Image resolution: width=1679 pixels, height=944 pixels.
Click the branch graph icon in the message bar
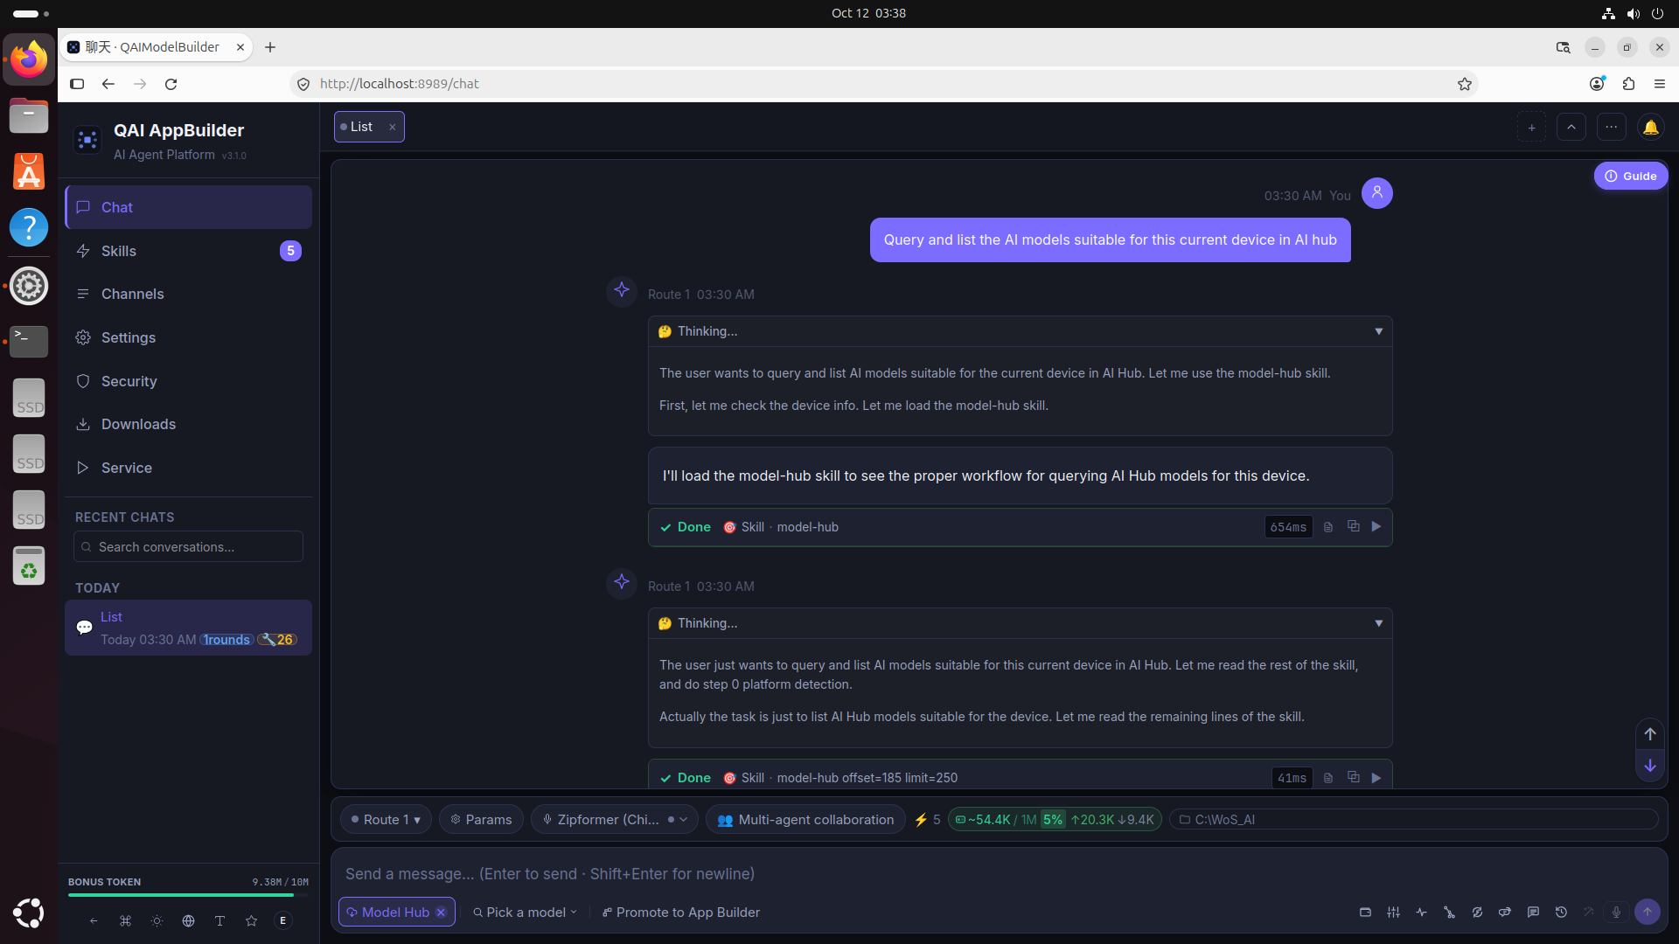click(1449, 913)
